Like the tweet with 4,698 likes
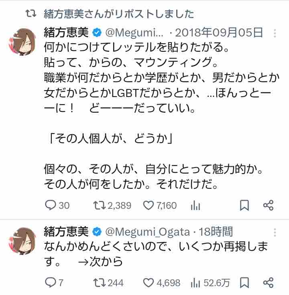Viewport: 289px width, 295px height. pyautogui.click(x=149, y=283)
